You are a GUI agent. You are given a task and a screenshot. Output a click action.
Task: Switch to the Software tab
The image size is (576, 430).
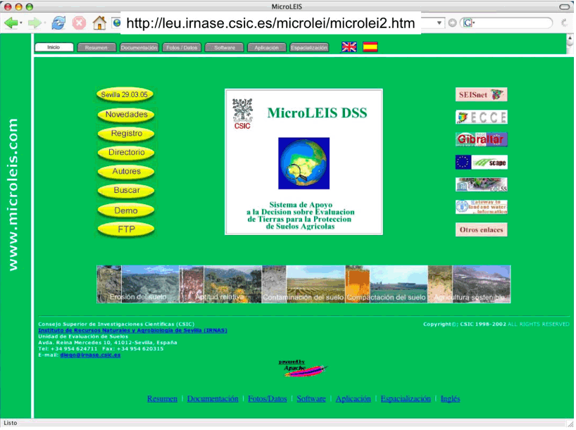click(225, 48)
